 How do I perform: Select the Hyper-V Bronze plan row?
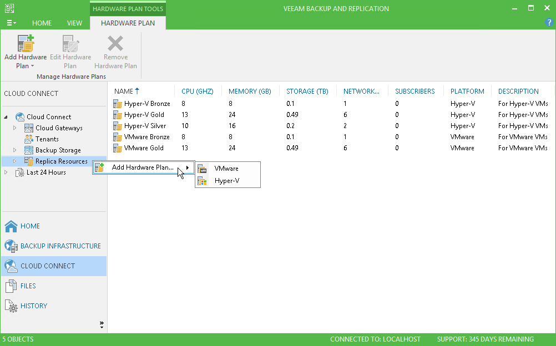tap(331, 104)
